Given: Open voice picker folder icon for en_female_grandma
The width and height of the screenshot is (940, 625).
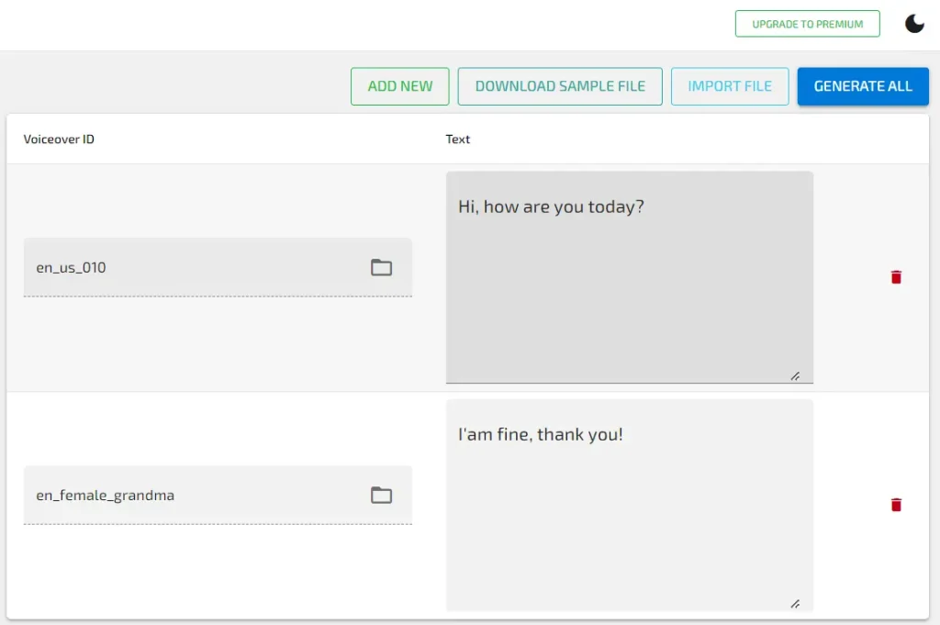Looking at the screenshot, I should pyautogui.click(x=381, y=496).
